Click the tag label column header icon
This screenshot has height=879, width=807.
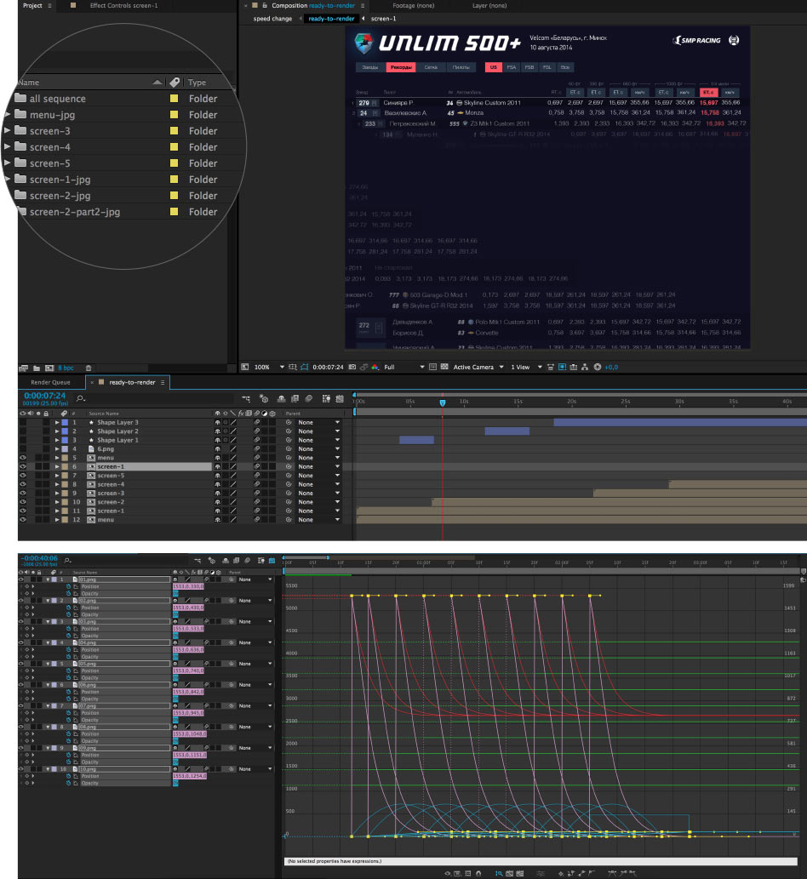(x=175, y=83)
